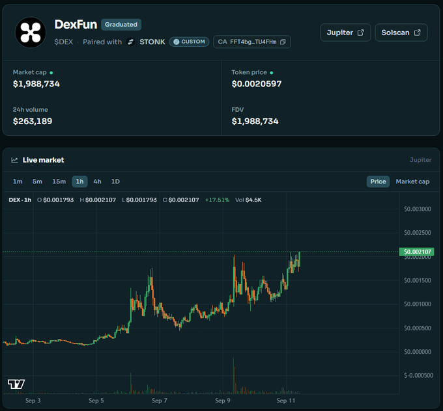
Task: Click the CUSTOM badge coin icon
Action: click(x=177, y=42)
